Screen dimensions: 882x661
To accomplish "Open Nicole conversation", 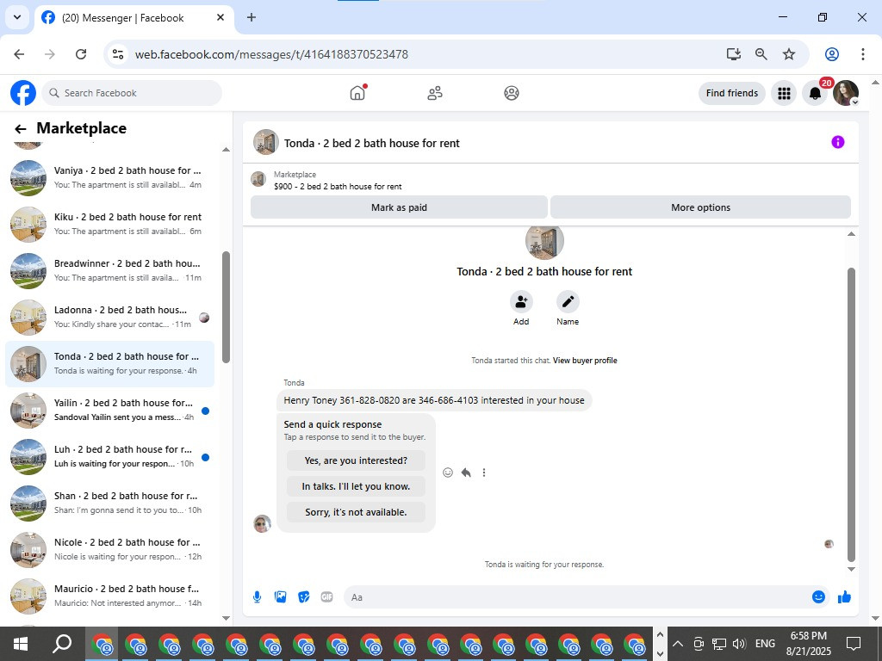I will click(109, 550).
